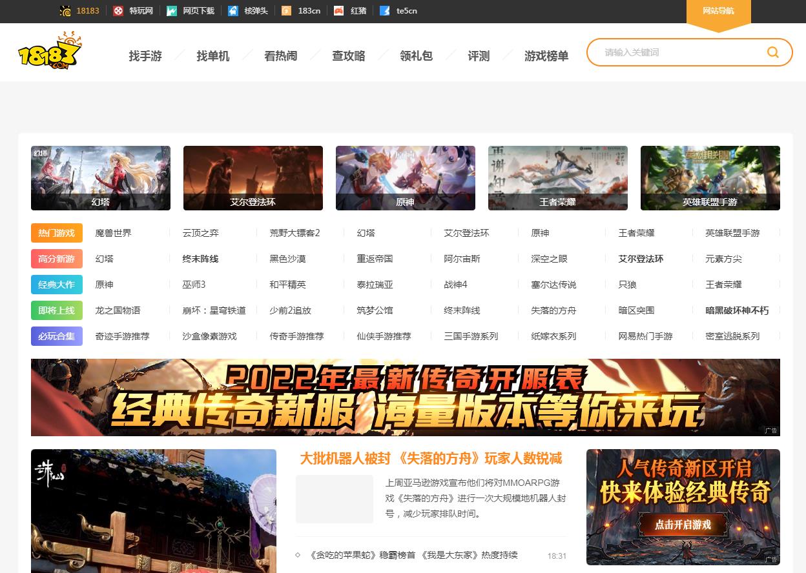Screen dimensions: 806x573
Task: Open the 筑梦公馆 link
Action: click(x=375, y=310)
